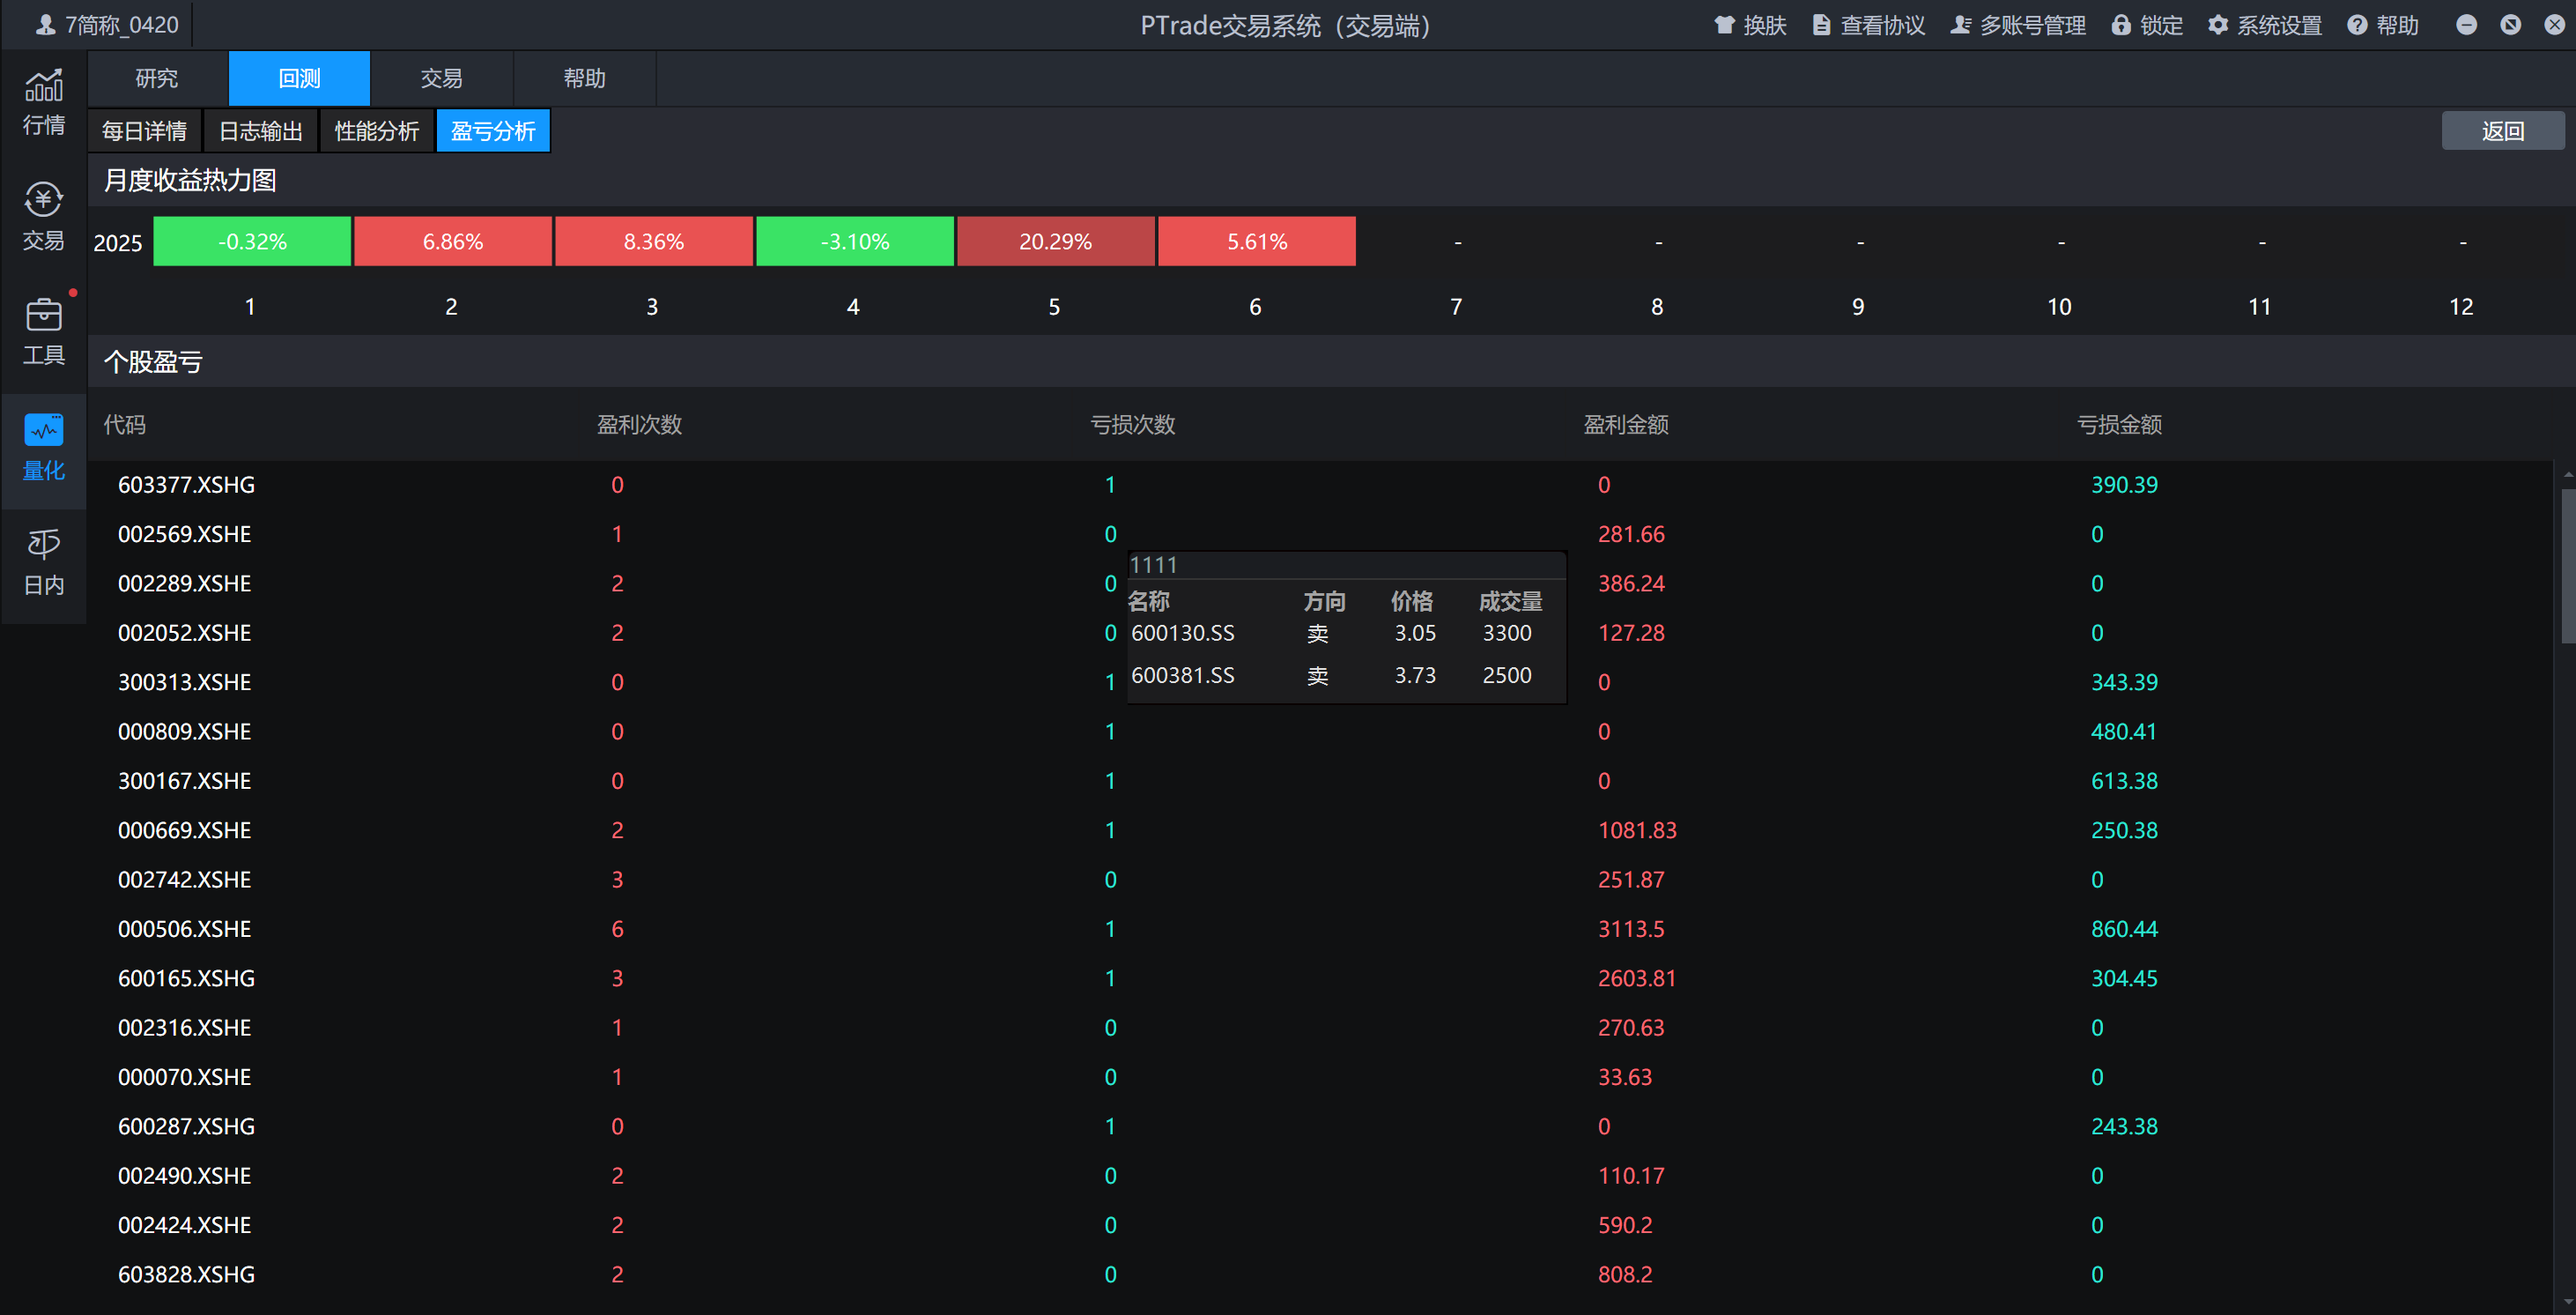Screen dimensions: 2576x1315
Task: Open 查看协议 document icon
Action: coord(1821,25)
